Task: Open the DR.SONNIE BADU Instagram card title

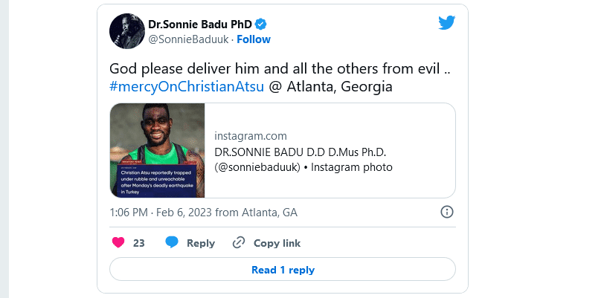Action: pos(303,160)
